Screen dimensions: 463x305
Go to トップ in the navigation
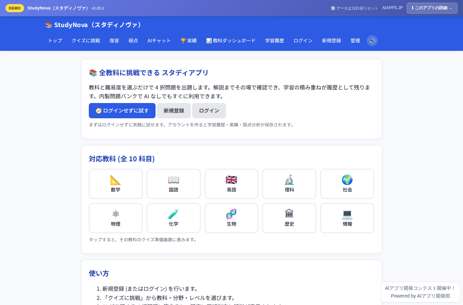coord(55,41)
